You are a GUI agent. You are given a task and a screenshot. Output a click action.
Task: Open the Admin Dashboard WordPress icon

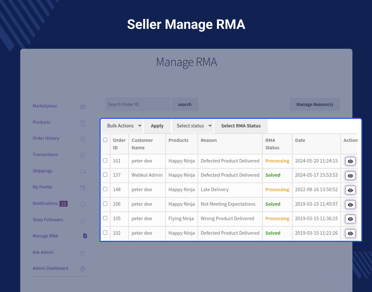click(82, 269)
